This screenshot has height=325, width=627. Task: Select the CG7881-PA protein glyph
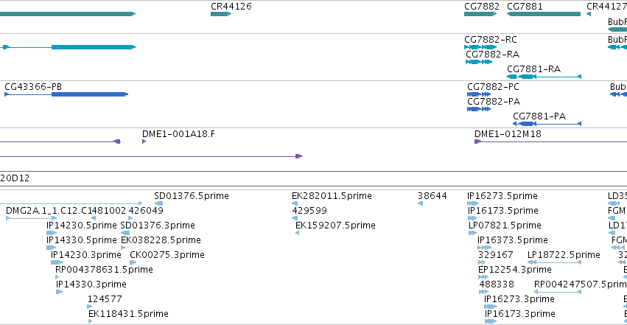tap(547, 124)
